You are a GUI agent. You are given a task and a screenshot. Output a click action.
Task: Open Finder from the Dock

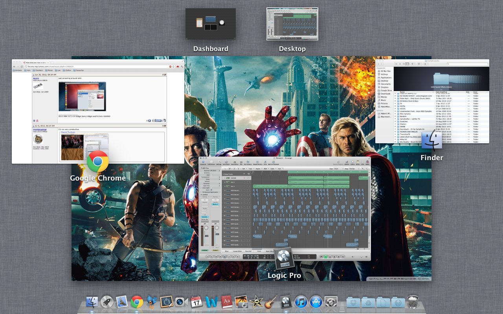(x=92, y=302)
